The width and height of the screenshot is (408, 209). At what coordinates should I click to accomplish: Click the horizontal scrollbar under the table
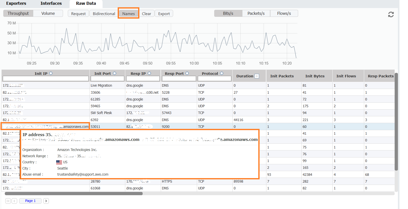74,193
